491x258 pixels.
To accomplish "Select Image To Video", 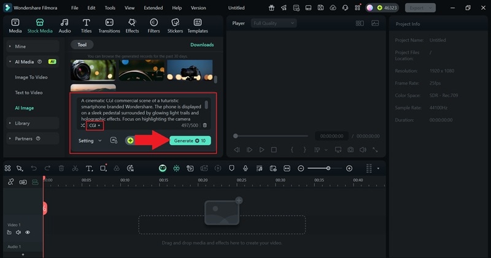I will coord(31,77).
